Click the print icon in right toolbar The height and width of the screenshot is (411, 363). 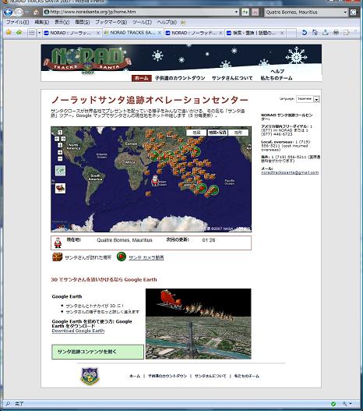tap(336, 33)
